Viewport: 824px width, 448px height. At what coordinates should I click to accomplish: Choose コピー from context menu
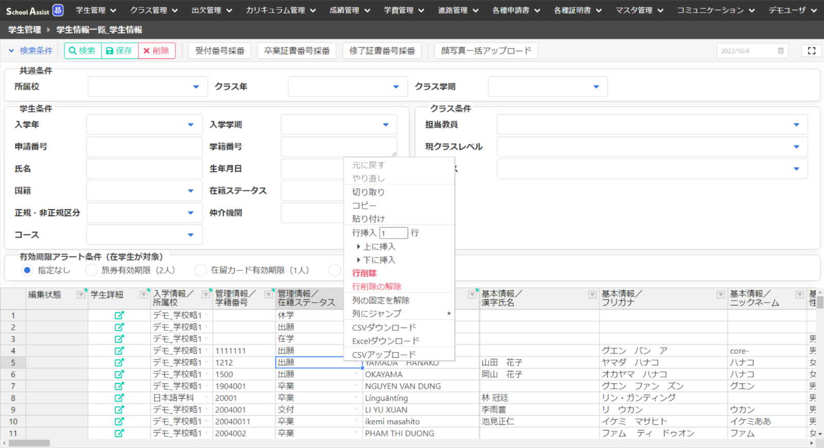click(364, 205)
